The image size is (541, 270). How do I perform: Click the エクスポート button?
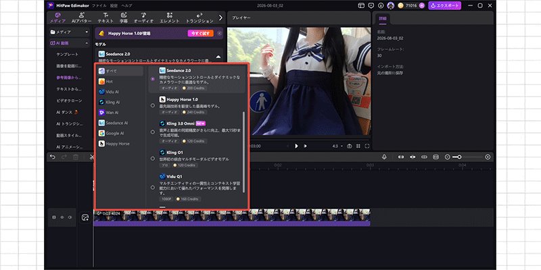[445, 5]
